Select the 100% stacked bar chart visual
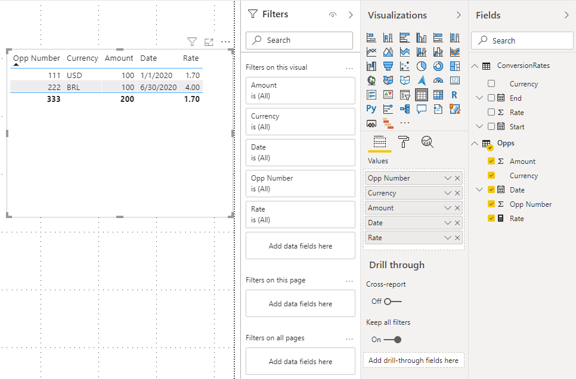Viewport: 576px width, 379px height. pos(438,38)
